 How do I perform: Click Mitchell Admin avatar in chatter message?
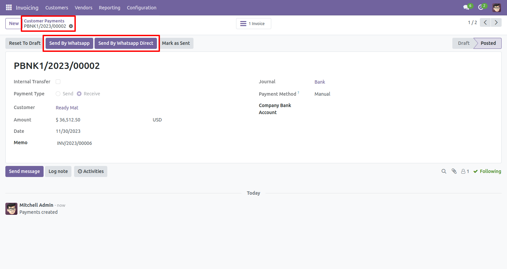point(11,209)
